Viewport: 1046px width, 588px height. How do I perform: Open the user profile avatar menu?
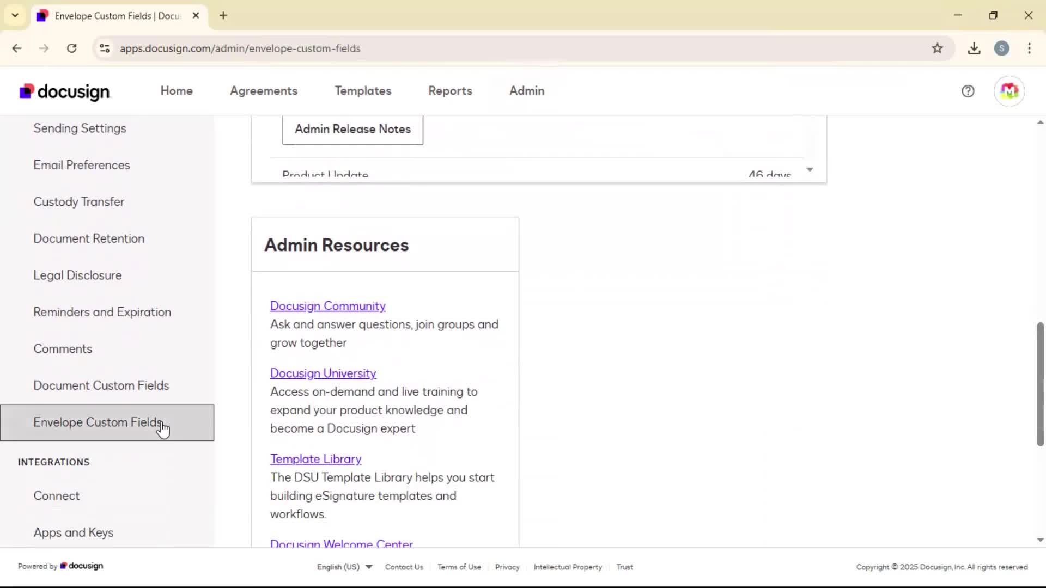click(x=1009, y=91)
